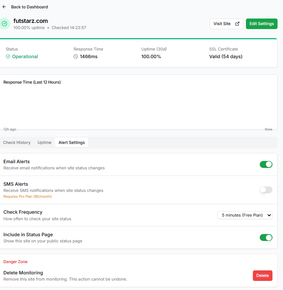Enable the SMS Alerts switch

point(266,190)
